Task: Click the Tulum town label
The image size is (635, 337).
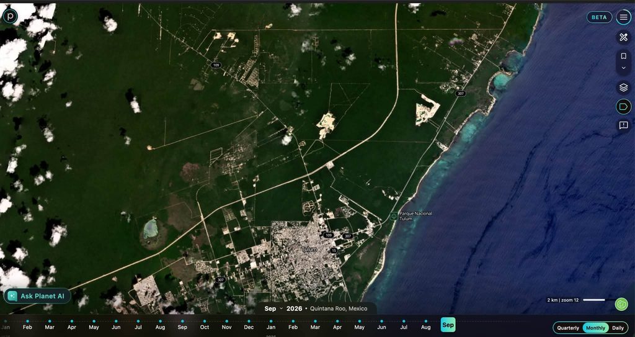Action: [309, 249]
